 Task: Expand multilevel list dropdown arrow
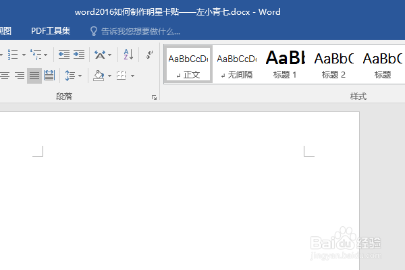pyautogui.click(x=45, y=55)
